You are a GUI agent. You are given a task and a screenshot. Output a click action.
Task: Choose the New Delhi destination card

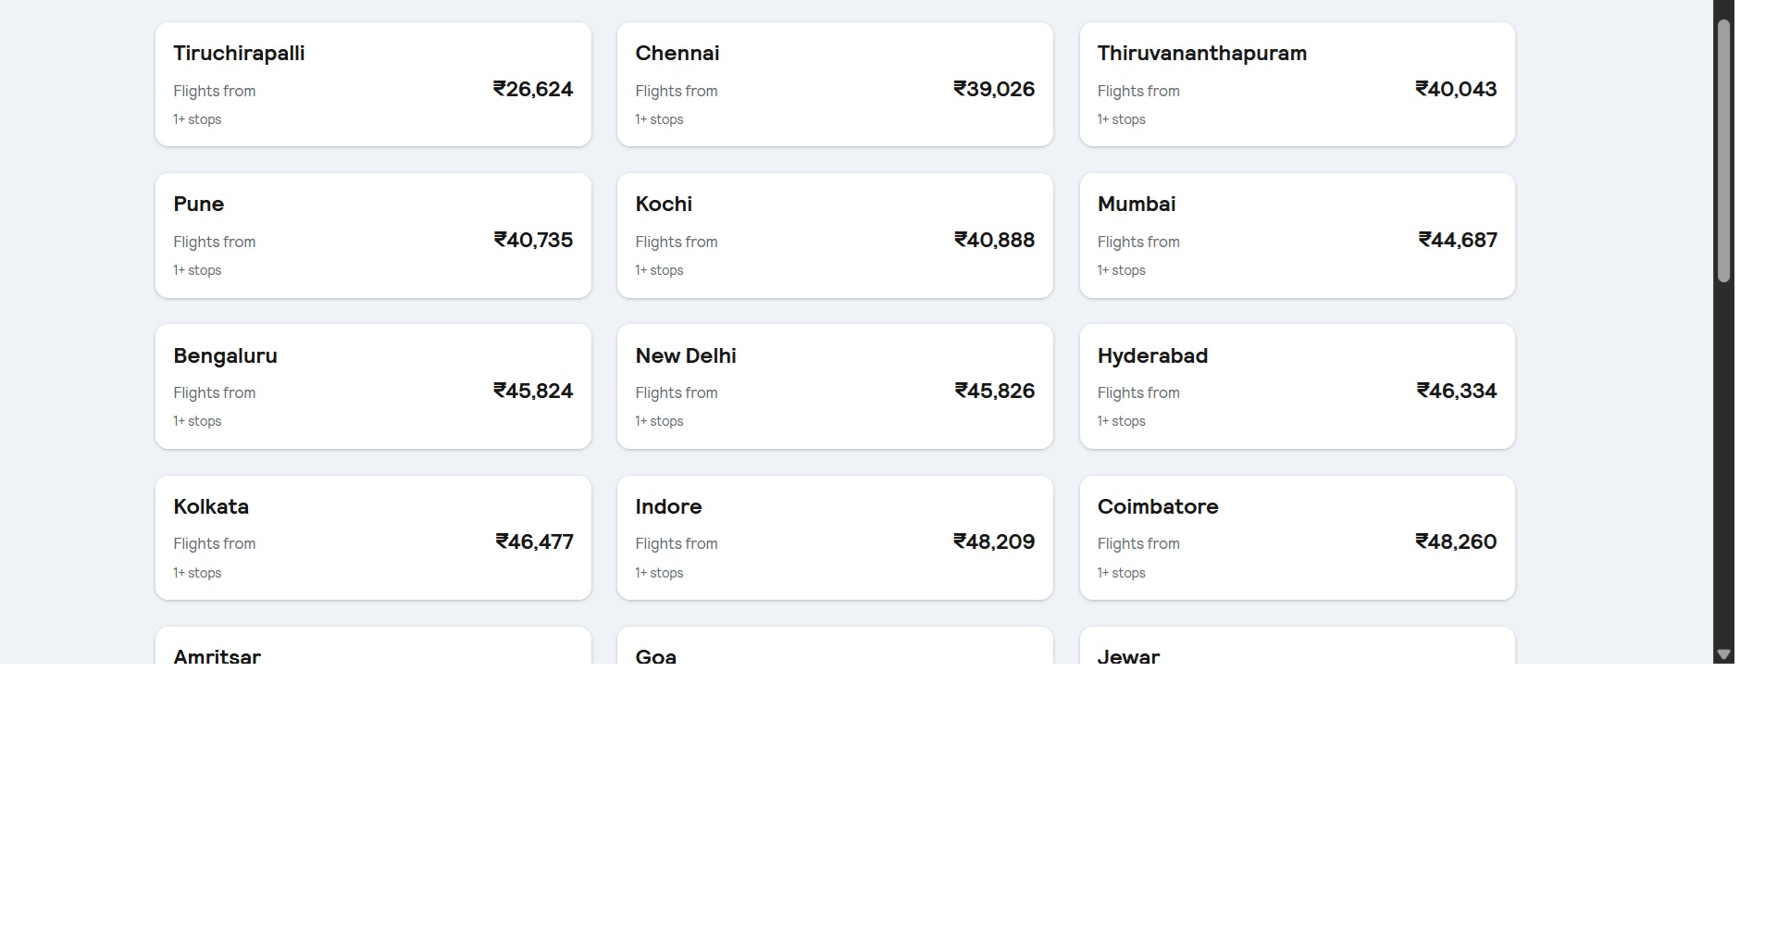click(x=835, y=386)
